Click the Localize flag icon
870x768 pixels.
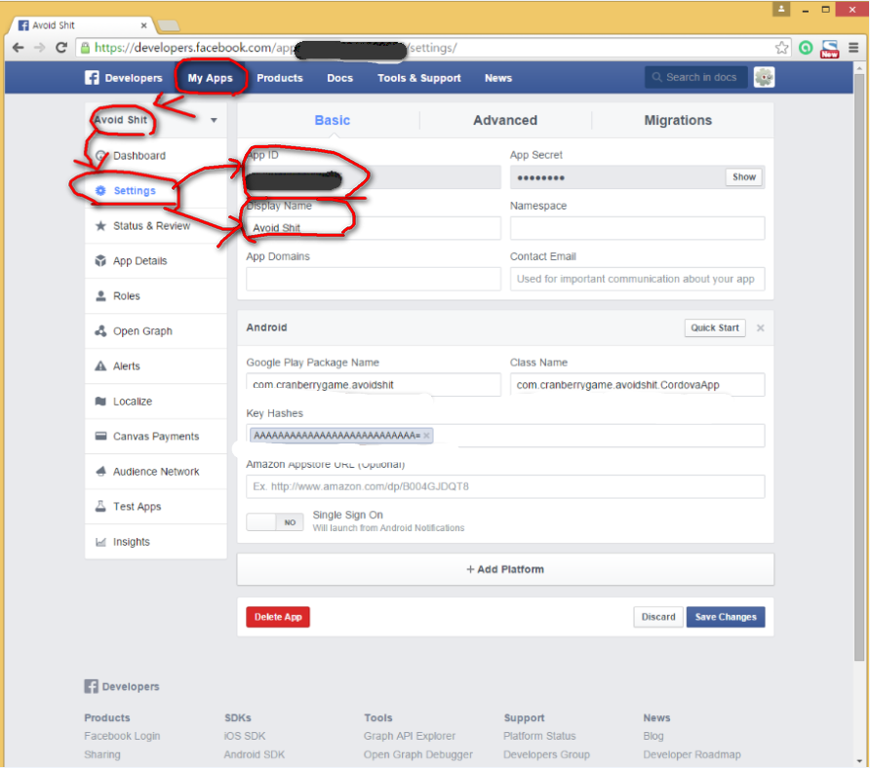[x=100, y=401]
